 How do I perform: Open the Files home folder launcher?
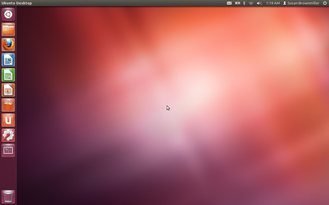point(8,29)
